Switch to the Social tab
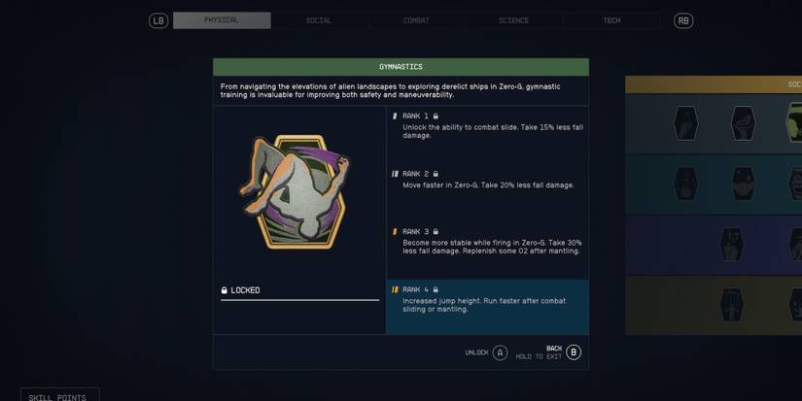Screen dimensions: 802x401 (319, 20)
